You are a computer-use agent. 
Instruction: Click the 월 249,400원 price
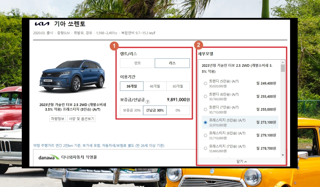(x=266, y=83)
